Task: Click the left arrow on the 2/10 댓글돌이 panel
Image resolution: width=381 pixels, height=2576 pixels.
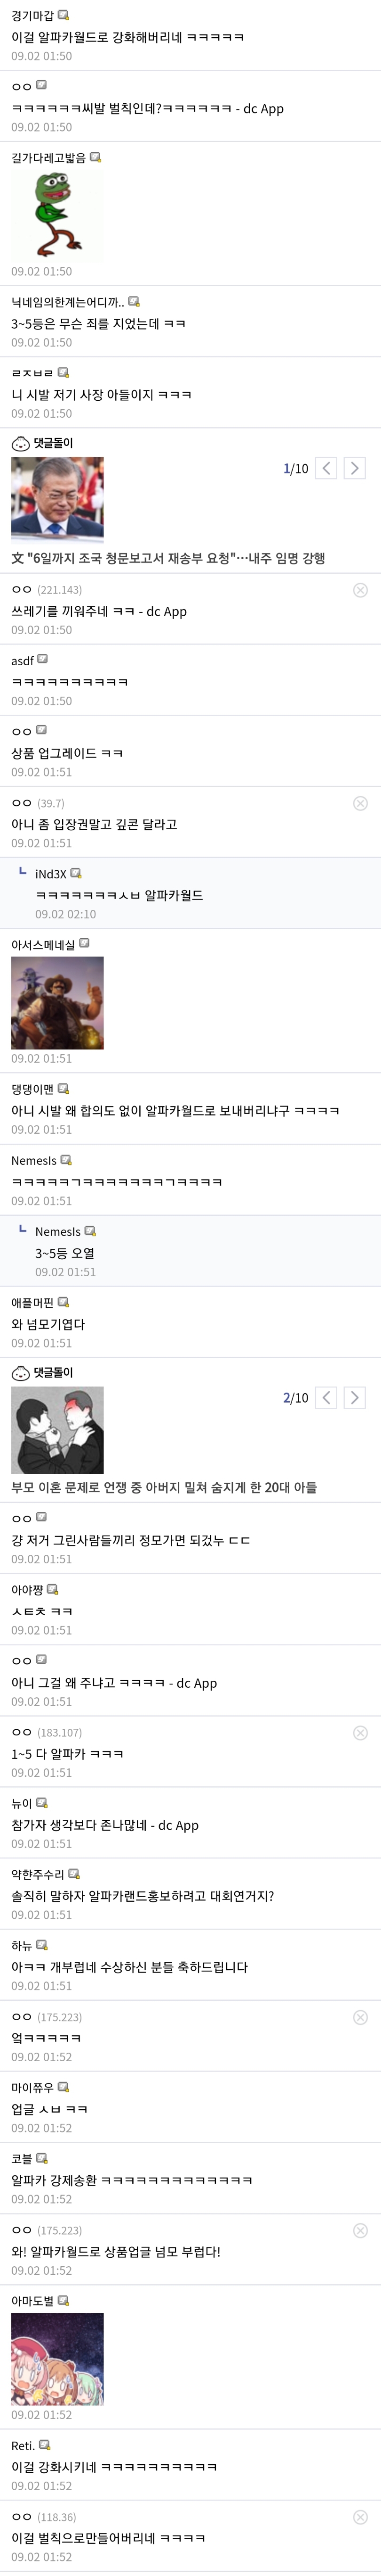Action: [326, 1397]
